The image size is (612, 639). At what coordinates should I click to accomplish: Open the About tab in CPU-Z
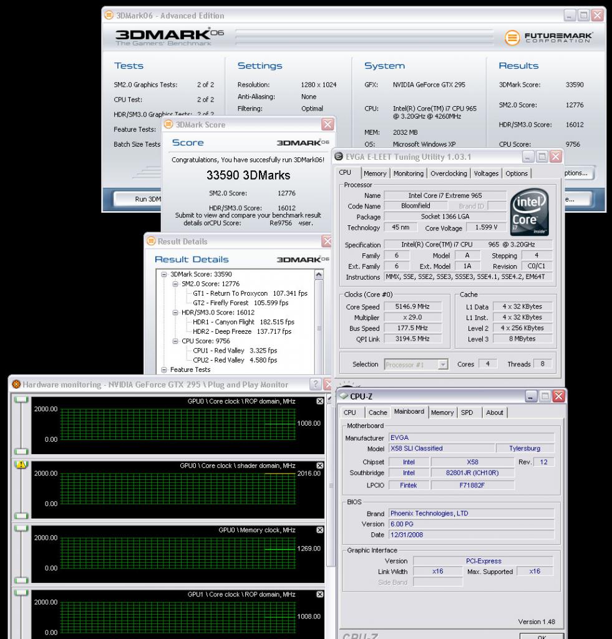[x=495, y=412]
